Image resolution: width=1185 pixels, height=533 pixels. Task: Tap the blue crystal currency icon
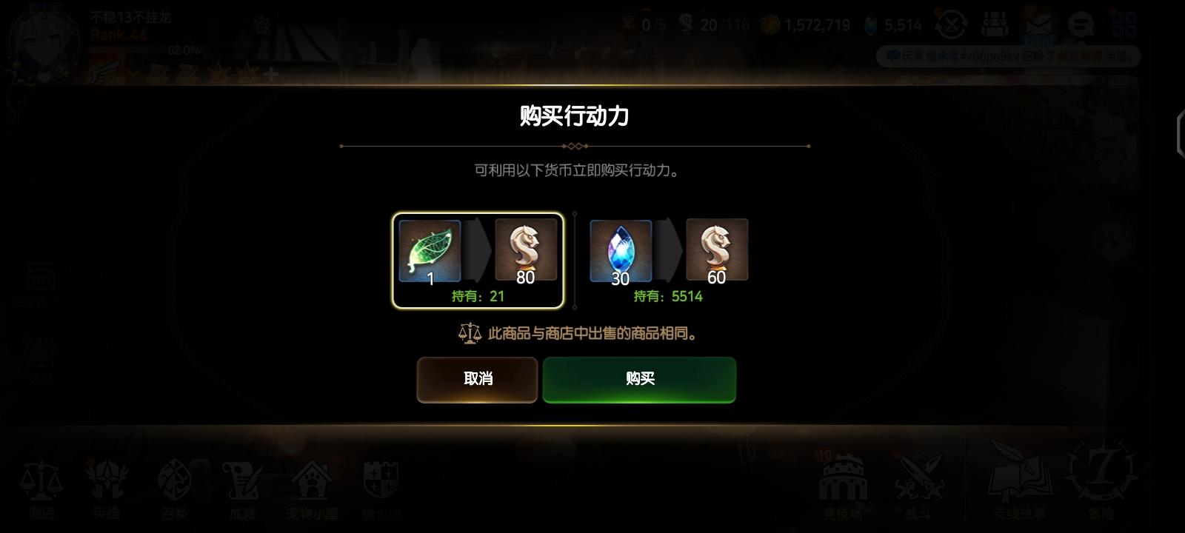621,250
